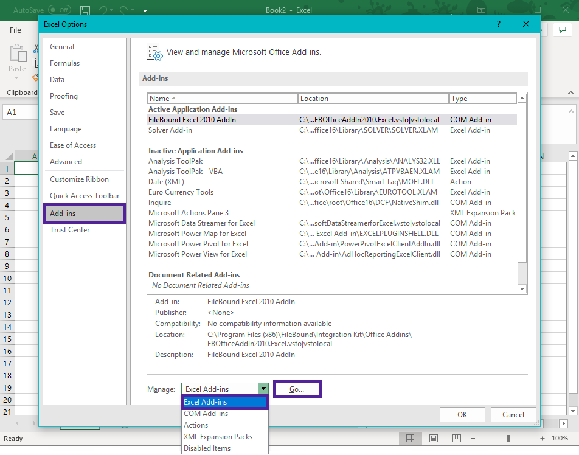Switch to Normal view in status bar

coord(411,439)
